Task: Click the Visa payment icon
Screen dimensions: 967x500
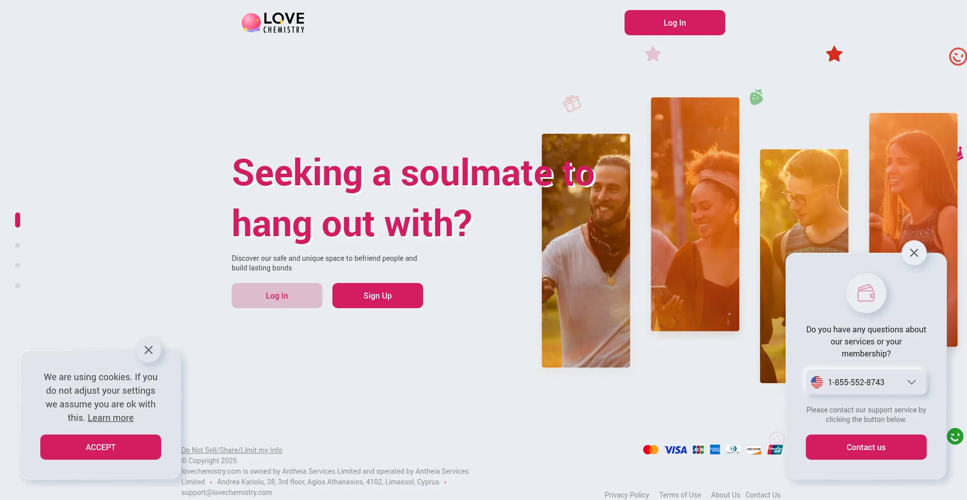Action: pos(675,450)
